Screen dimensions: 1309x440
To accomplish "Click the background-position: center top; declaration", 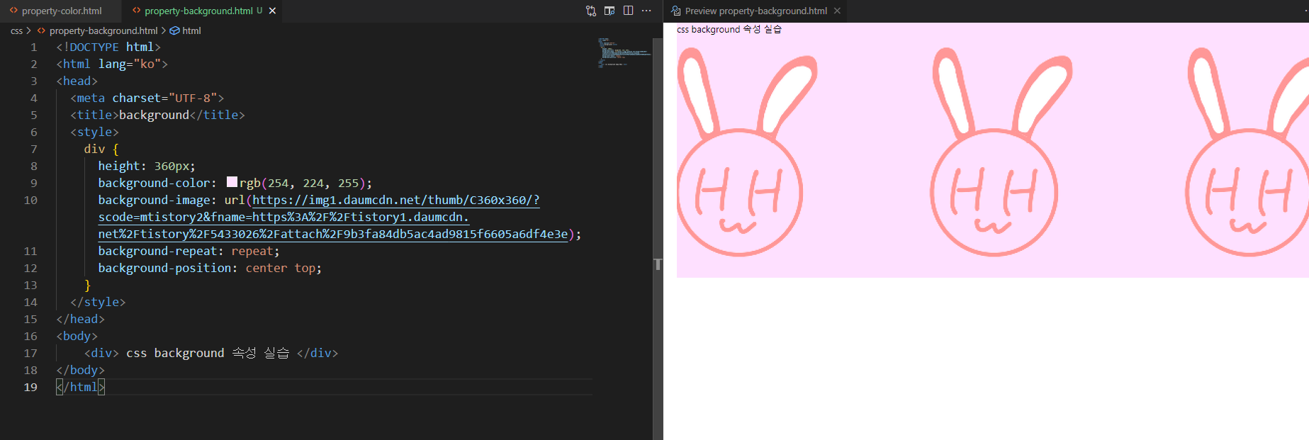I will [x=210, y=268].
